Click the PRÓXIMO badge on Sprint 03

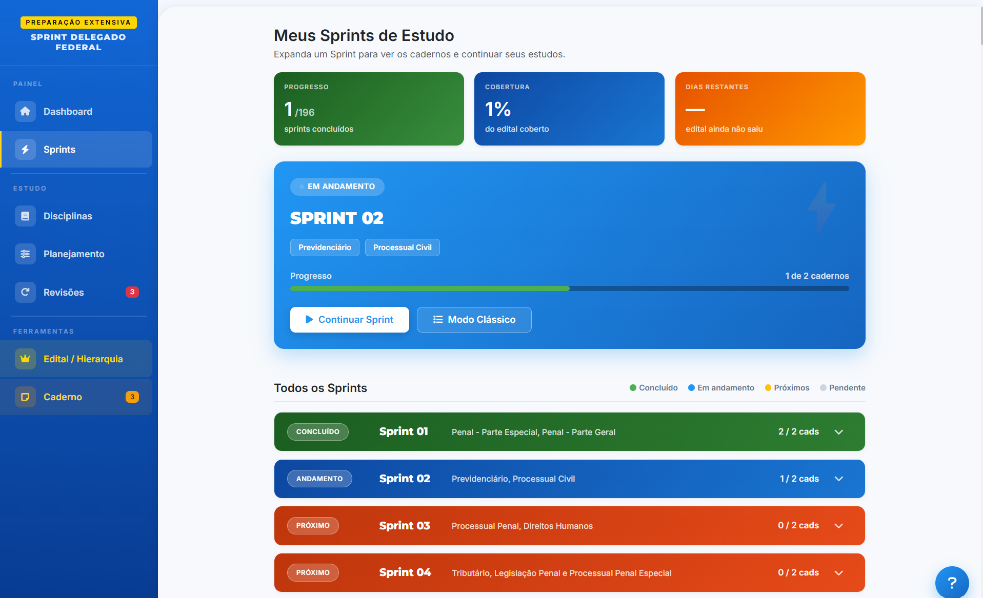[313, 526]
